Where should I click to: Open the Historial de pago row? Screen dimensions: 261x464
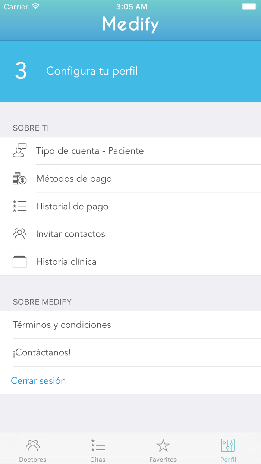[x=130, y=206]
